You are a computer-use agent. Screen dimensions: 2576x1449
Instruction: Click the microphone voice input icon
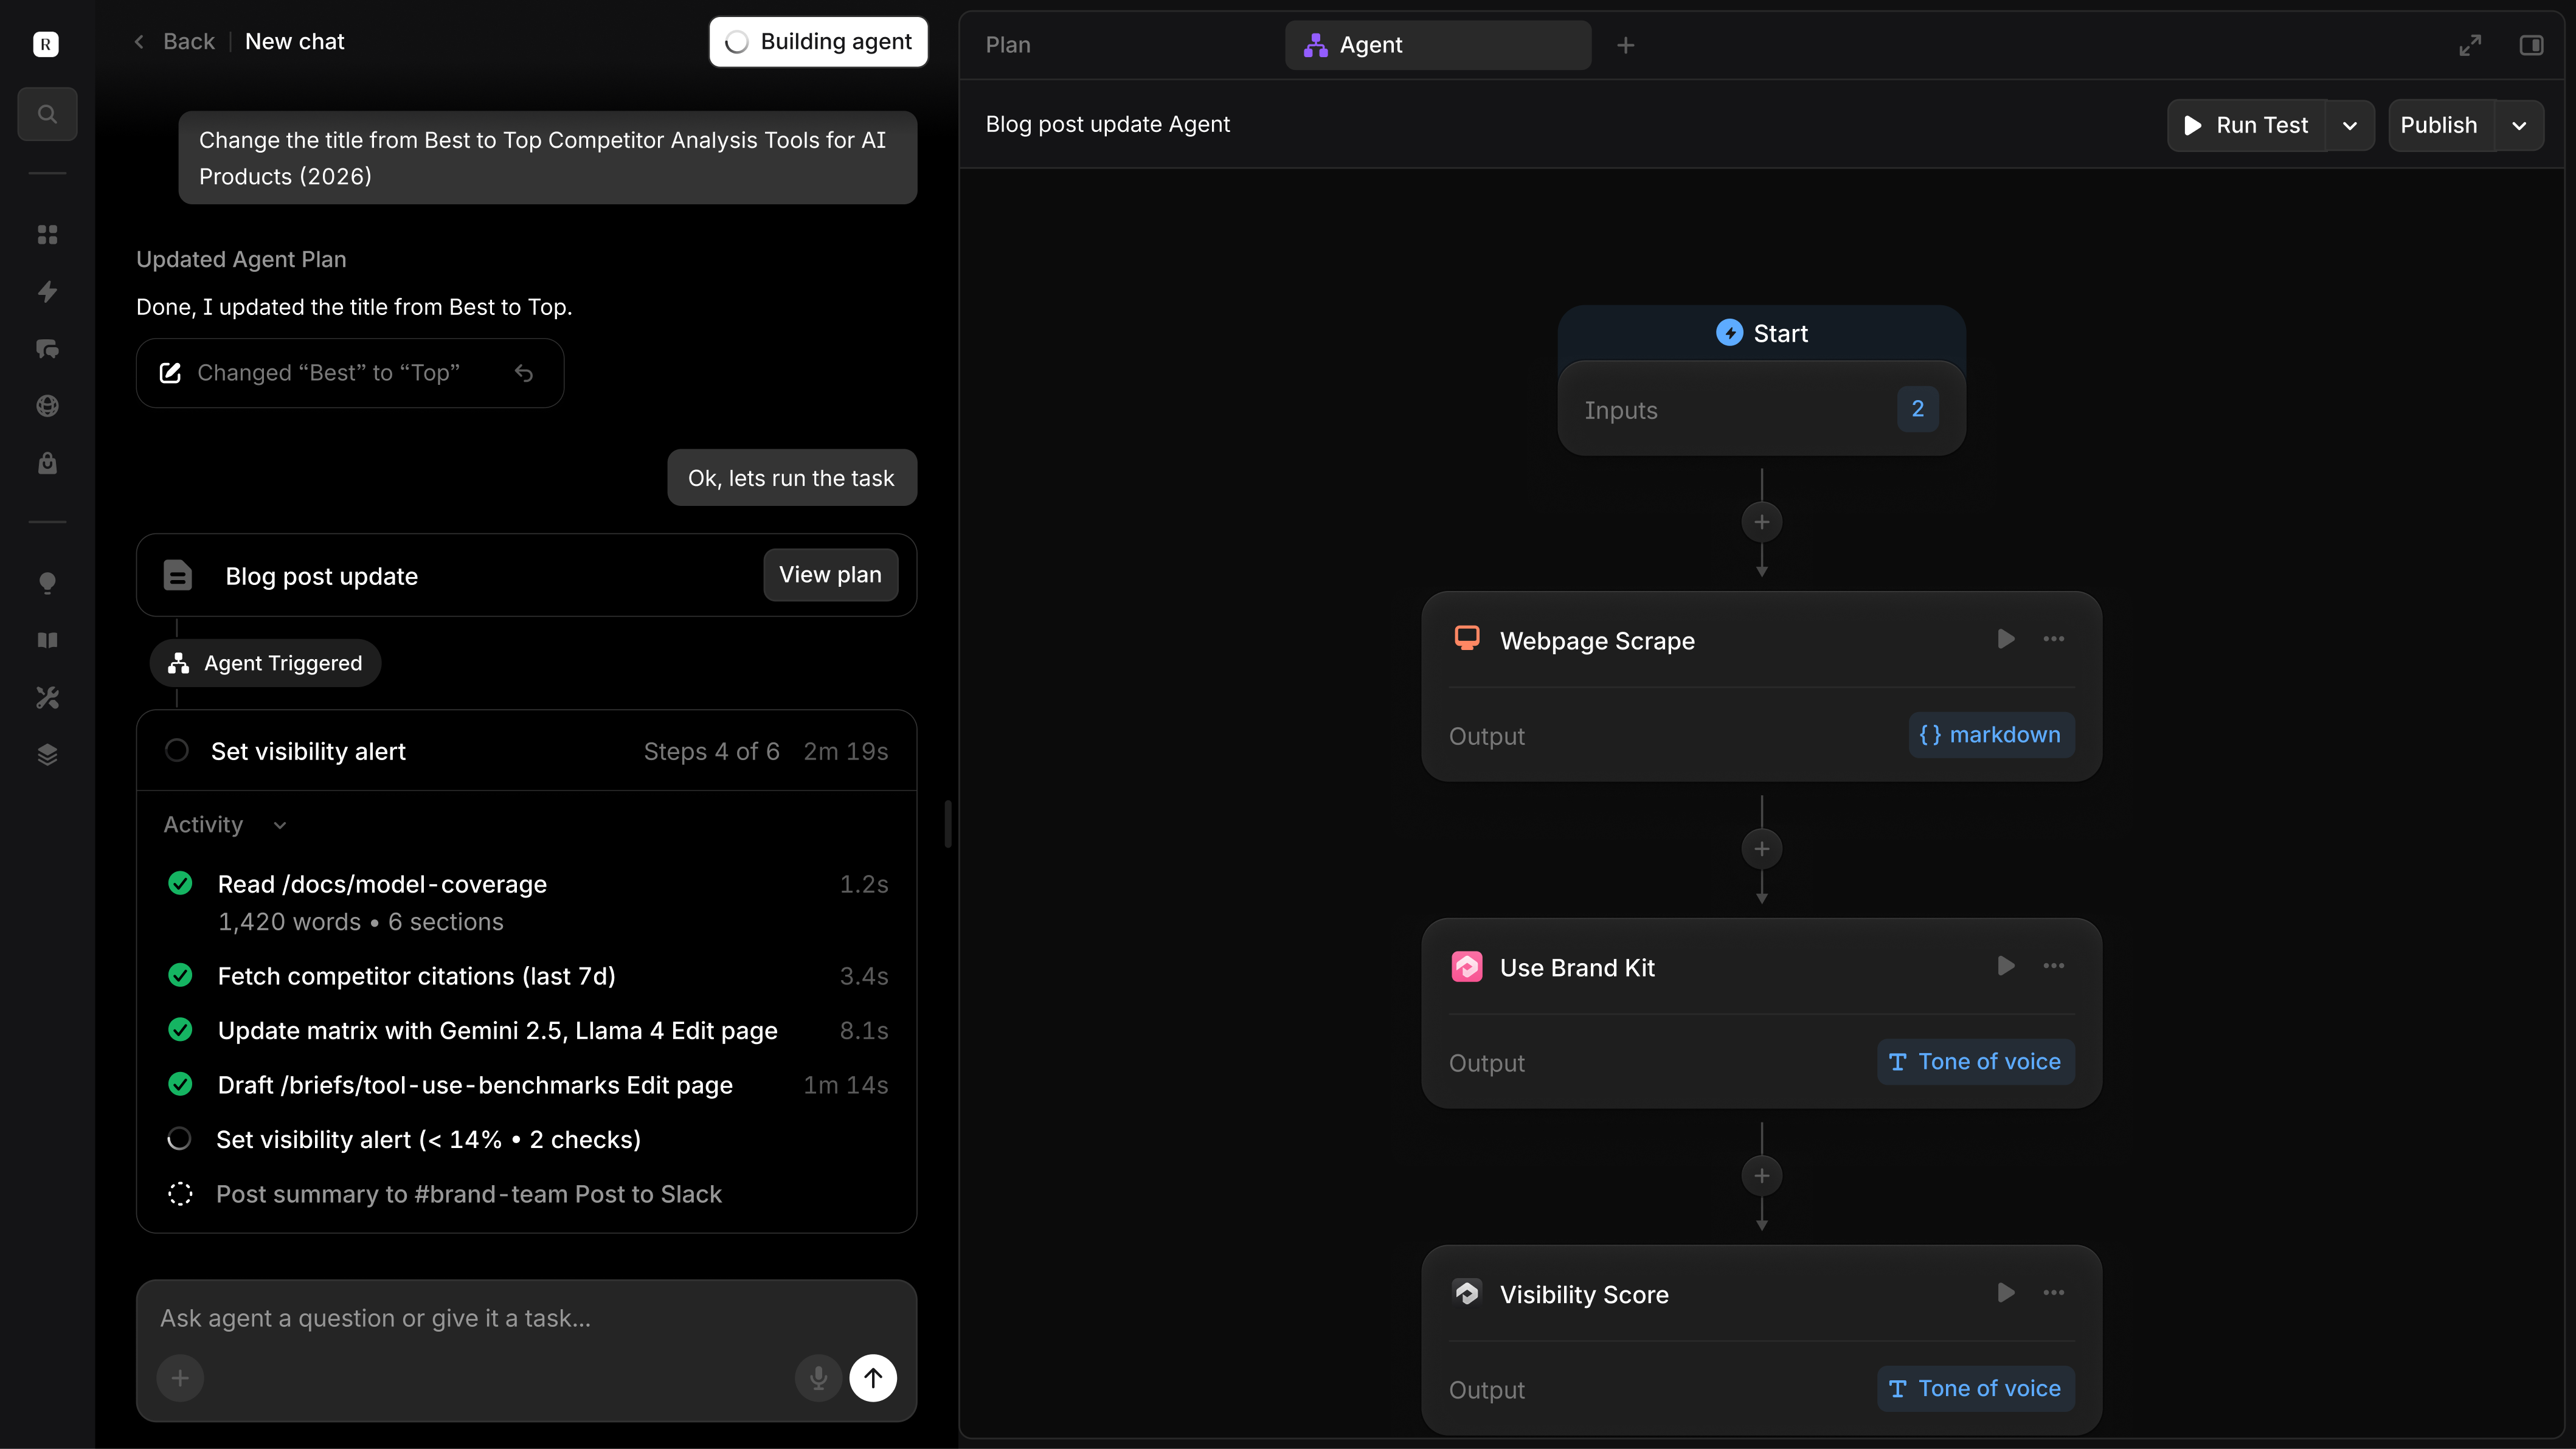click(818, 1378)
